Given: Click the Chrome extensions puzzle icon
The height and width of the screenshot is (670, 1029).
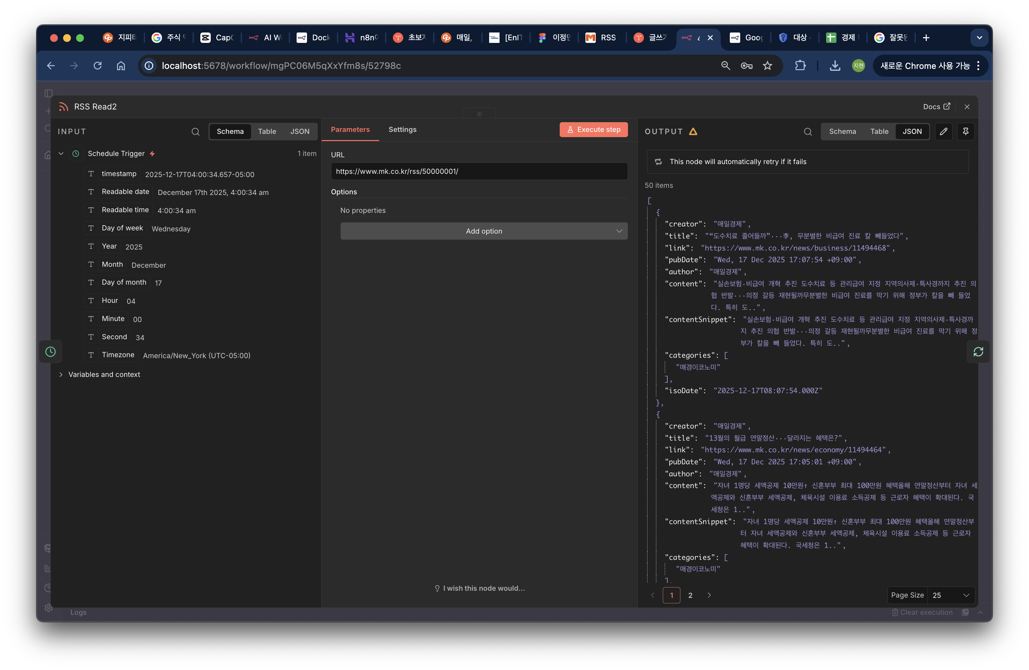Looking at the screenshot, I should (x=800, y=66).
